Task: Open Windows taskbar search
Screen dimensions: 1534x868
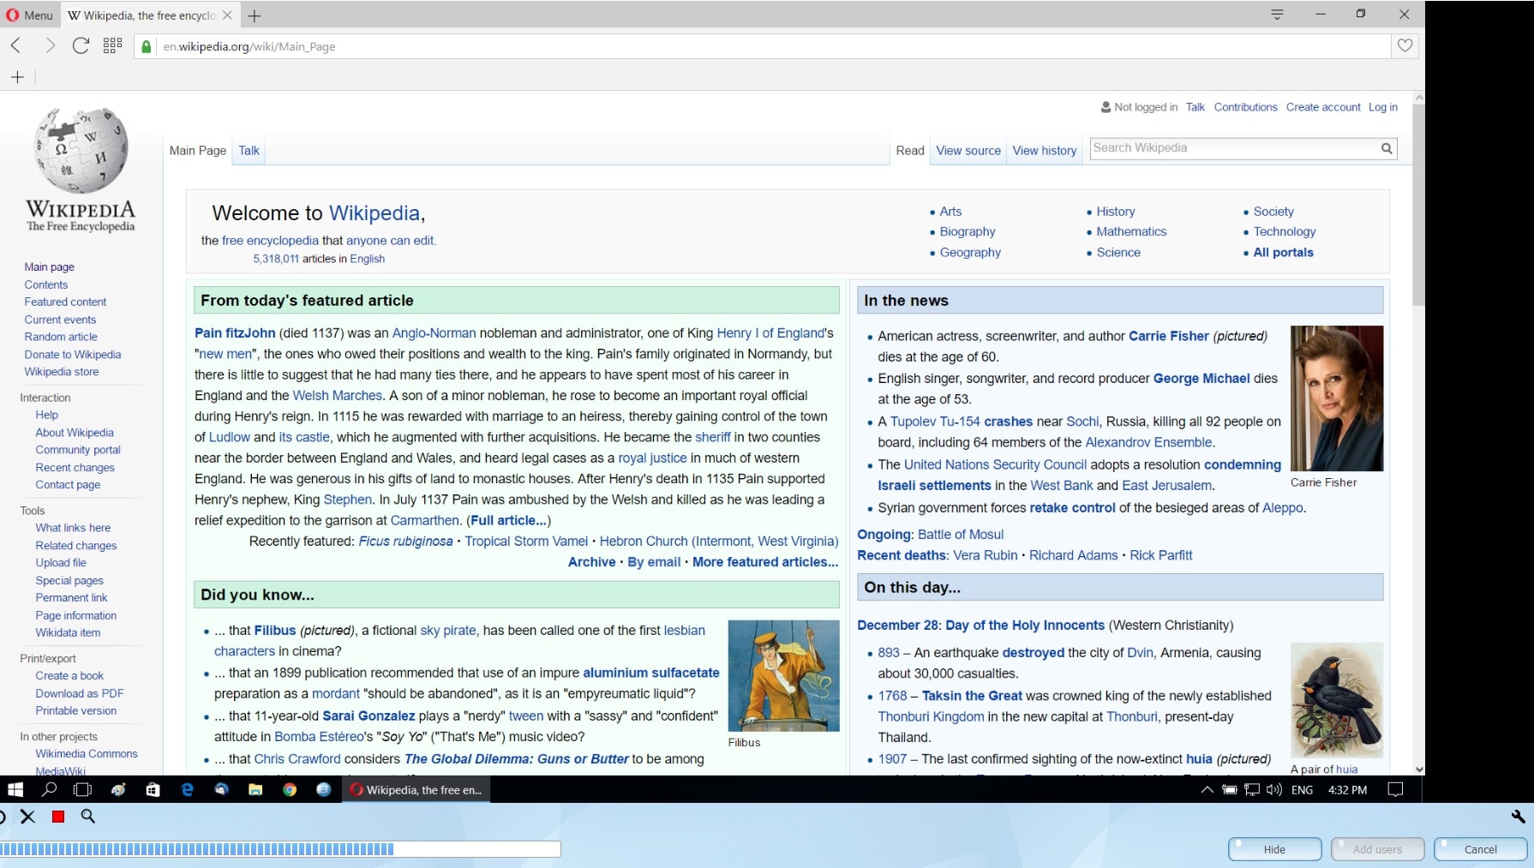Action: tap(50, 790)
